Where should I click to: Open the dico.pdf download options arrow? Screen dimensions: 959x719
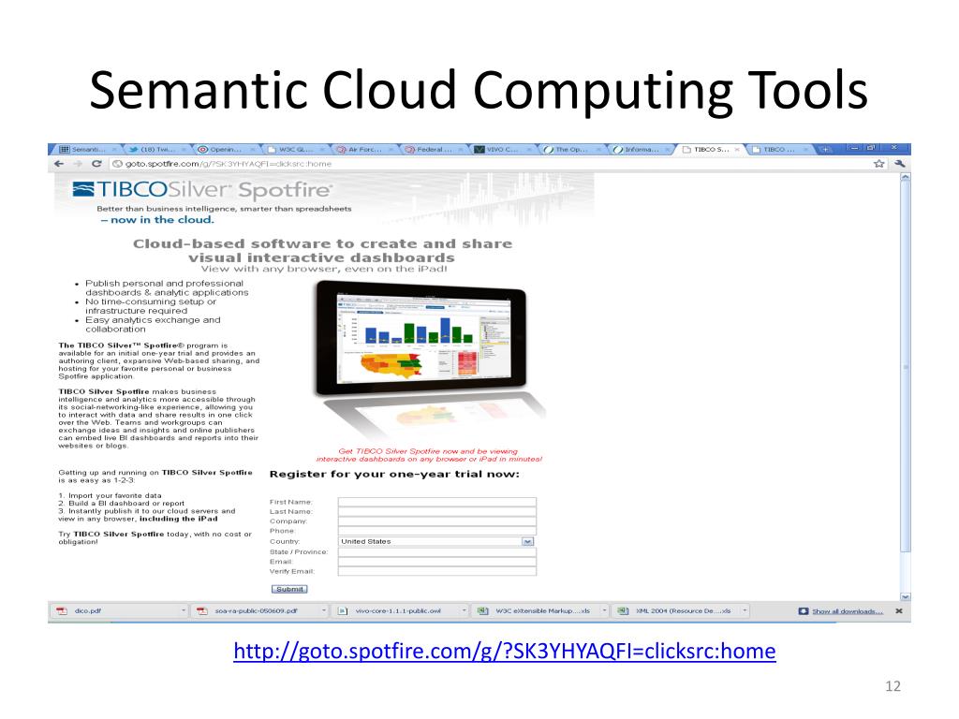[183, 610]
